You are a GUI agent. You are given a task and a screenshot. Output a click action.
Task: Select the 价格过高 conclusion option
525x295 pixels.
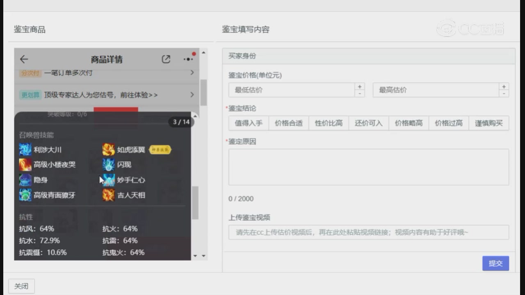[449, 123]
